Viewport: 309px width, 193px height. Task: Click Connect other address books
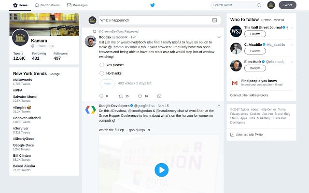point(249,96)
